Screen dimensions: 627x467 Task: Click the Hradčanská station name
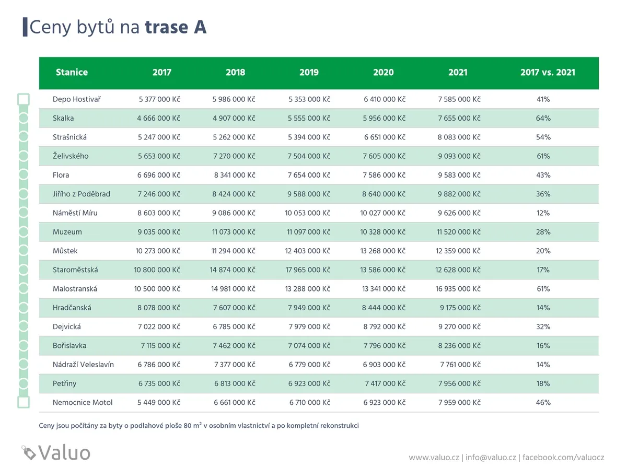coord(72,308)
